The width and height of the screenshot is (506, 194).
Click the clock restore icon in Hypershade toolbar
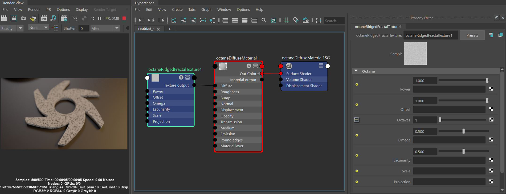pyautogui.click(x=306, y=20)
